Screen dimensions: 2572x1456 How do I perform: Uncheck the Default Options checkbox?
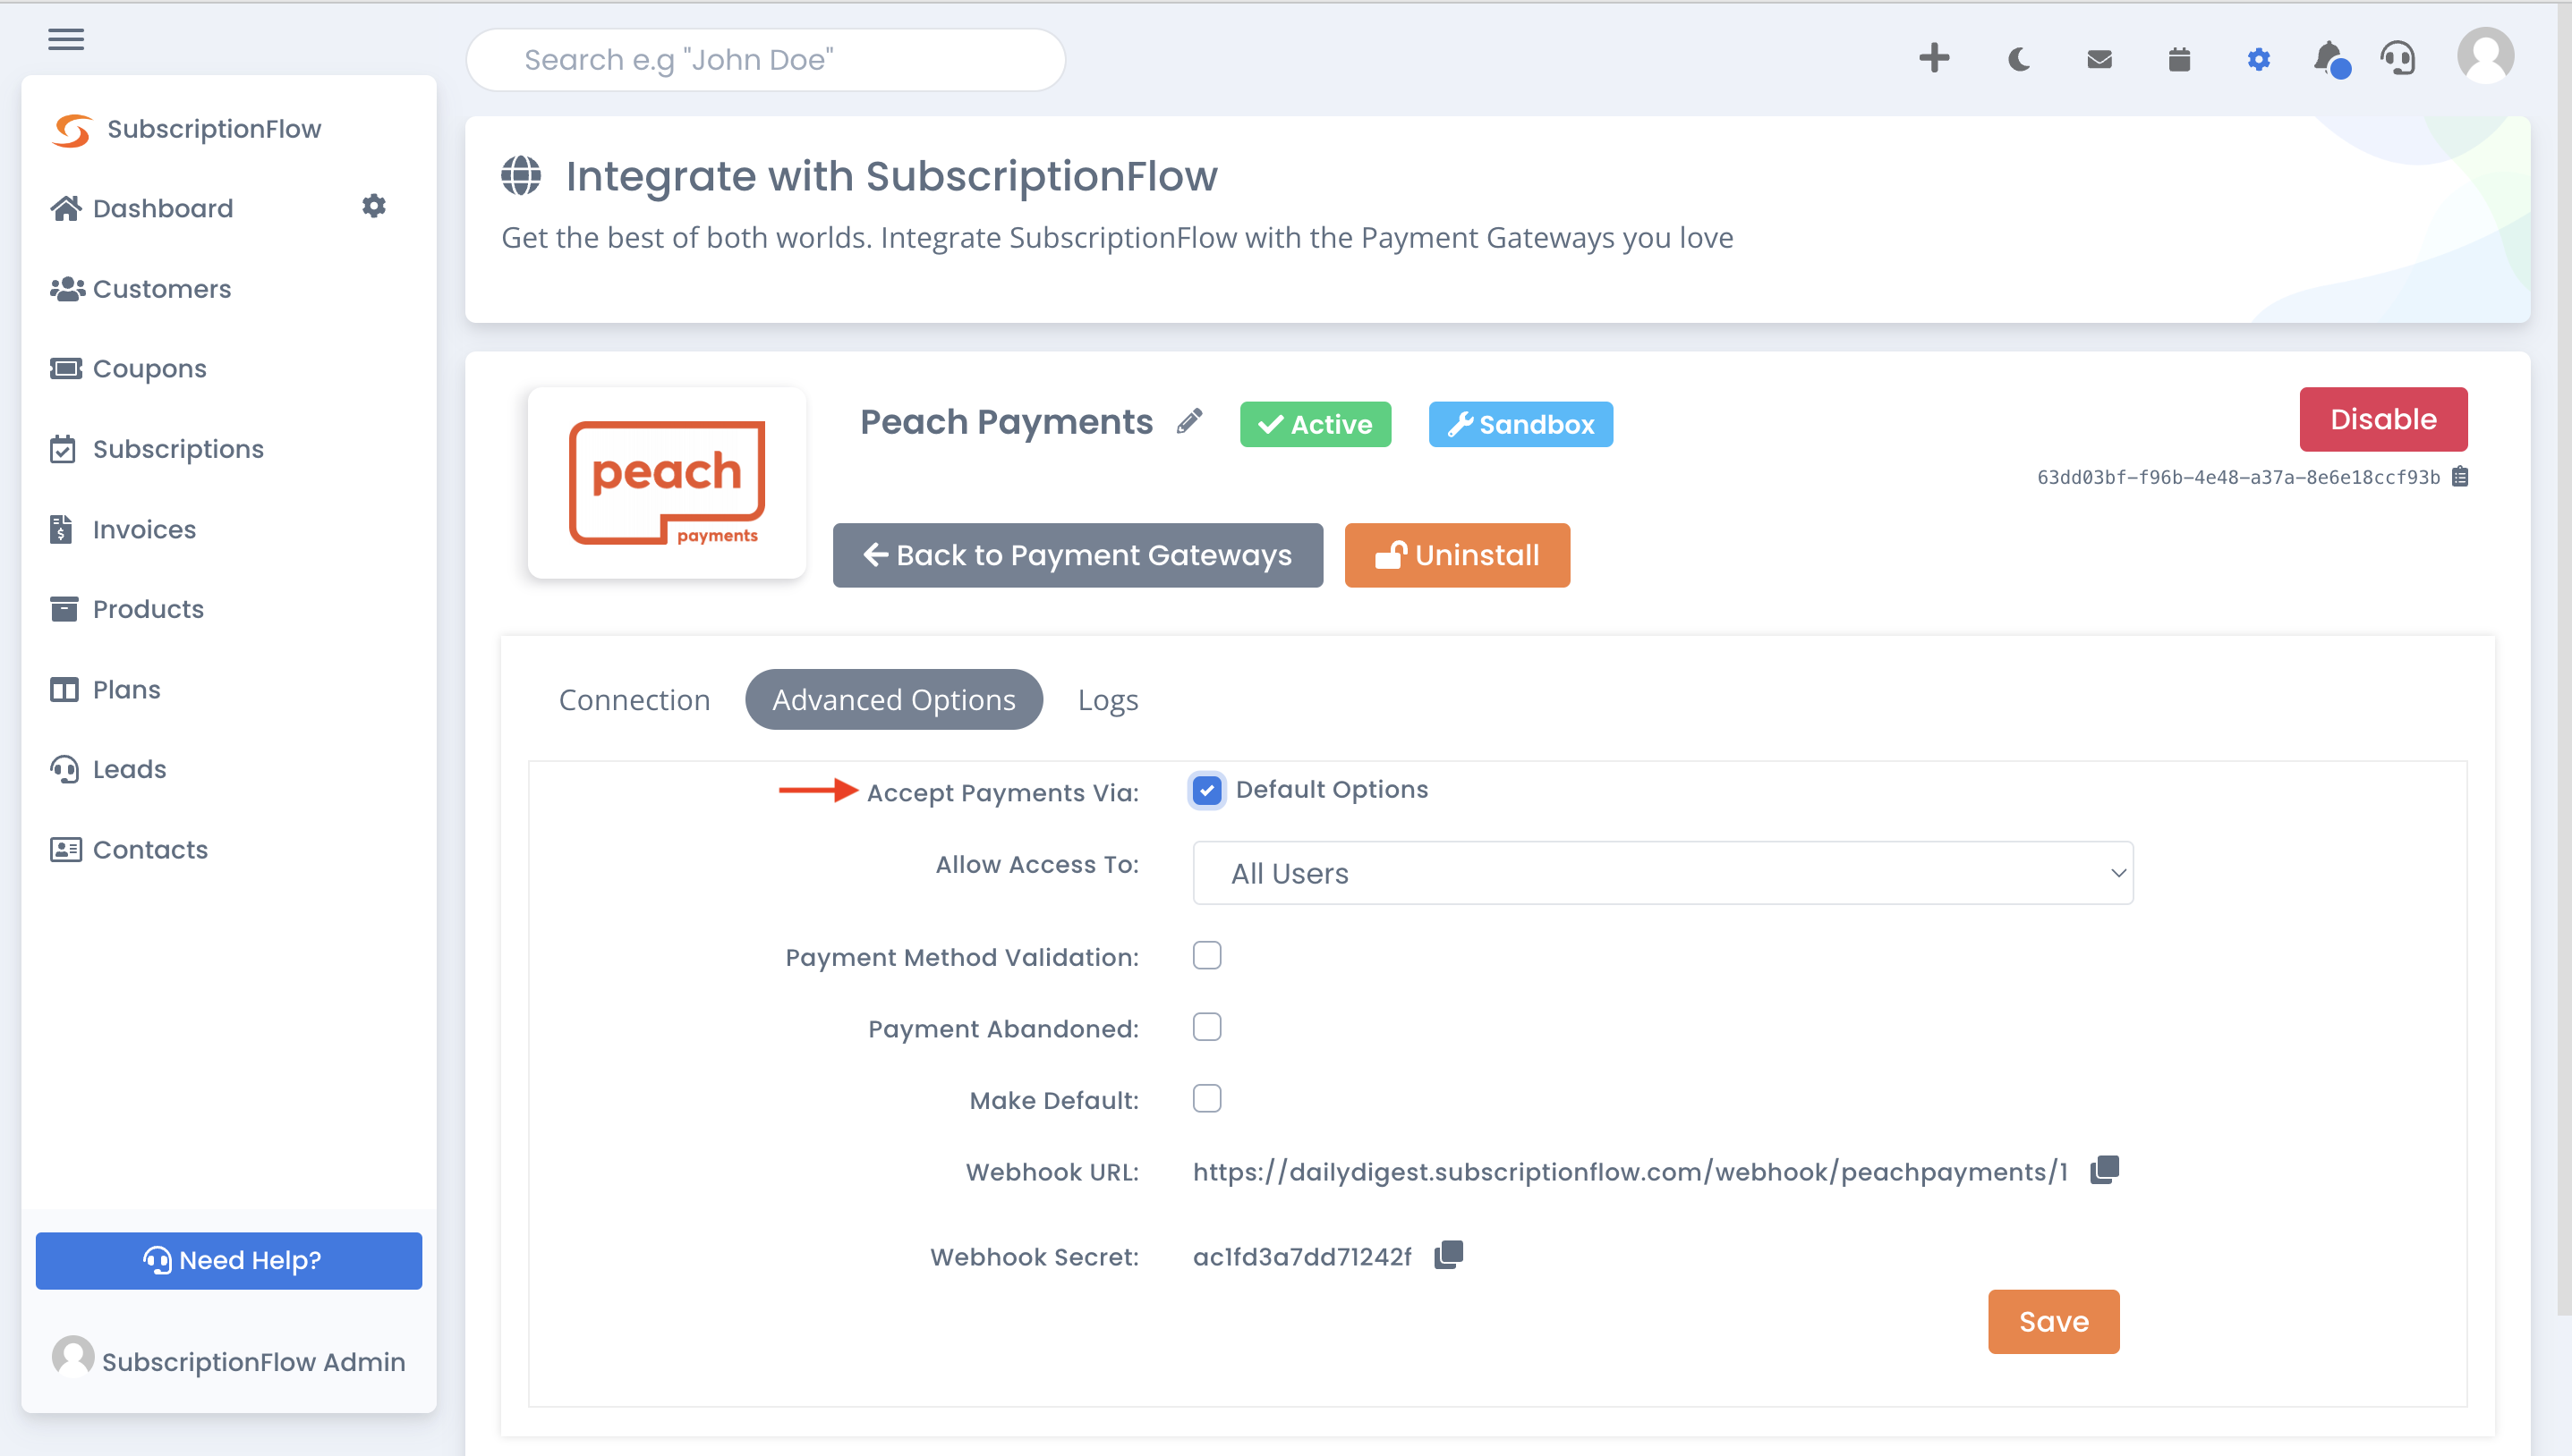[1206, 790]
